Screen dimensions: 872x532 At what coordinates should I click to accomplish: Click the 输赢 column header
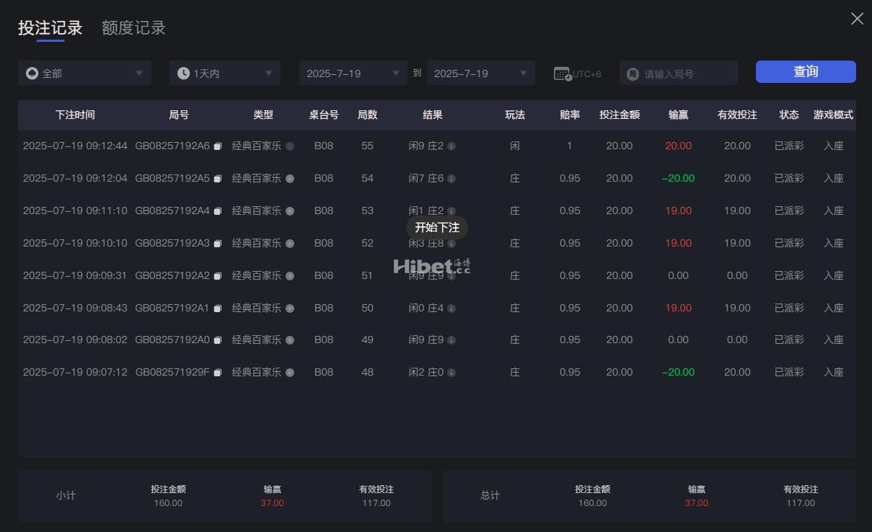click(678, 115)
